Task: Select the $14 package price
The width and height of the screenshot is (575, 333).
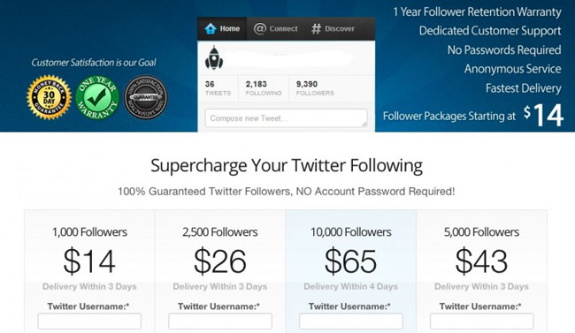Action: point(89,261)
